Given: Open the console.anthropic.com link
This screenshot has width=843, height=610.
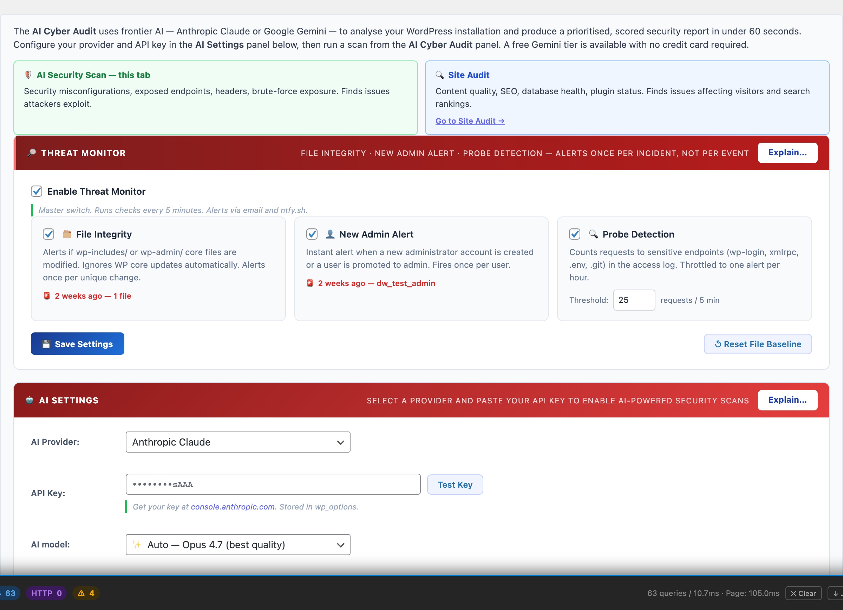Looking at the screenshot, I should tap(233, 507).
